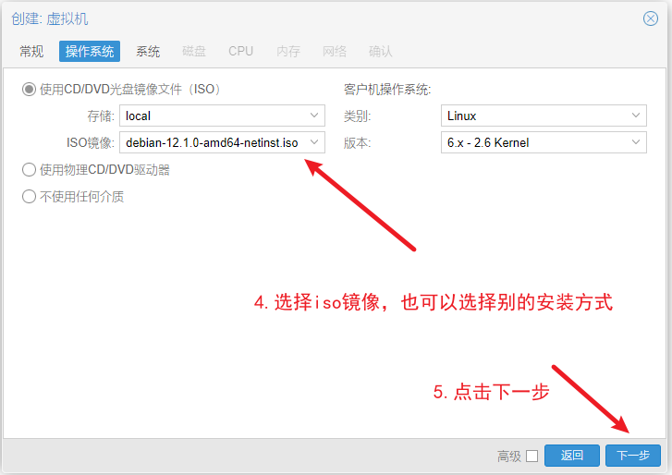672x475 pixels.
Task: Select 不使用任何介质 radio option
Action: pyautogui.click(x=29, y=196)
